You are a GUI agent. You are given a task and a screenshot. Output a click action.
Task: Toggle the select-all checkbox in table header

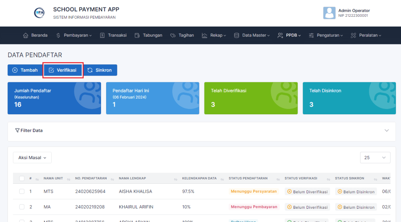coord(22,178)
